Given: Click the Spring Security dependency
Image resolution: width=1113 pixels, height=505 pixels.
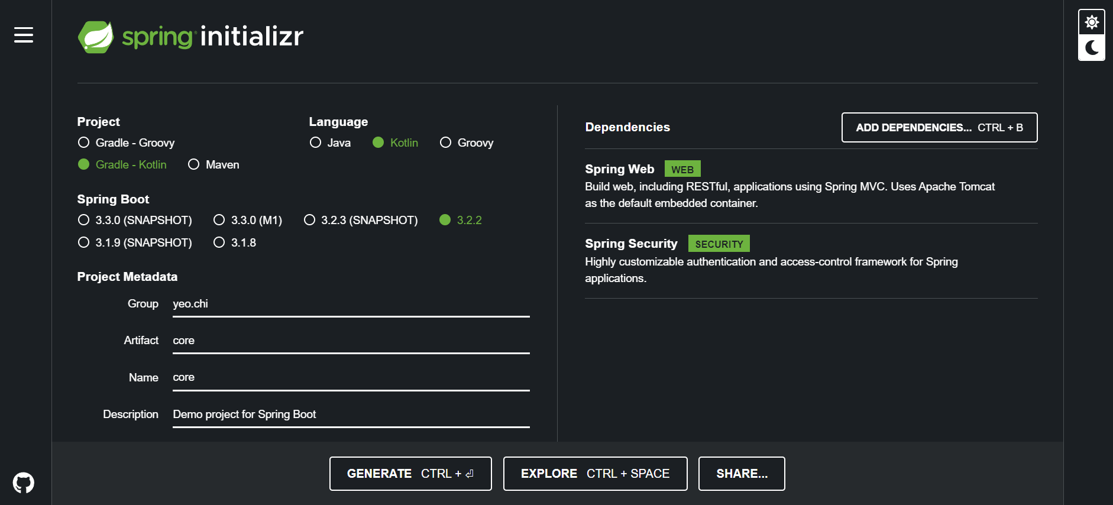Looking at the screenshot, I should click(x=811, y=261).
